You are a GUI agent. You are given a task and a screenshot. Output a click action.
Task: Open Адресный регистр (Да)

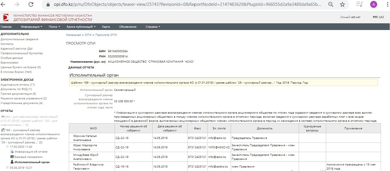tap(16, 48)
